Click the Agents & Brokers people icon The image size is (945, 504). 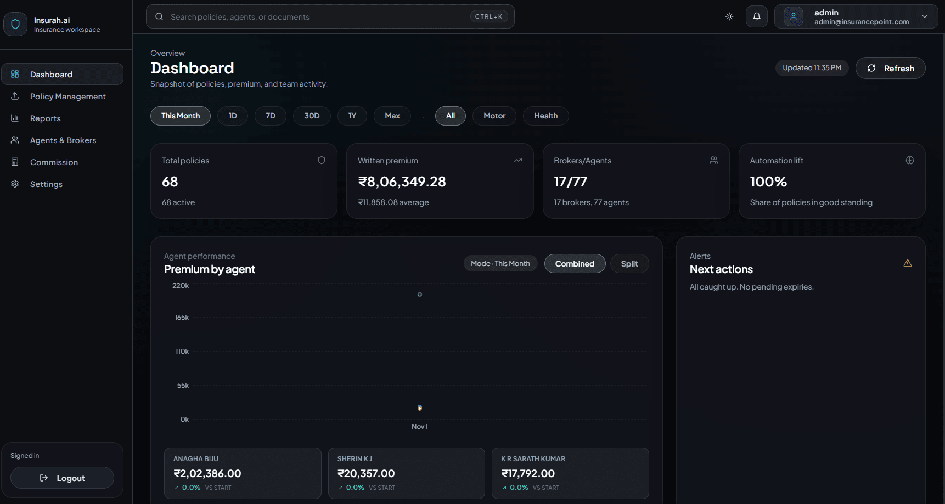coord(15,140)
